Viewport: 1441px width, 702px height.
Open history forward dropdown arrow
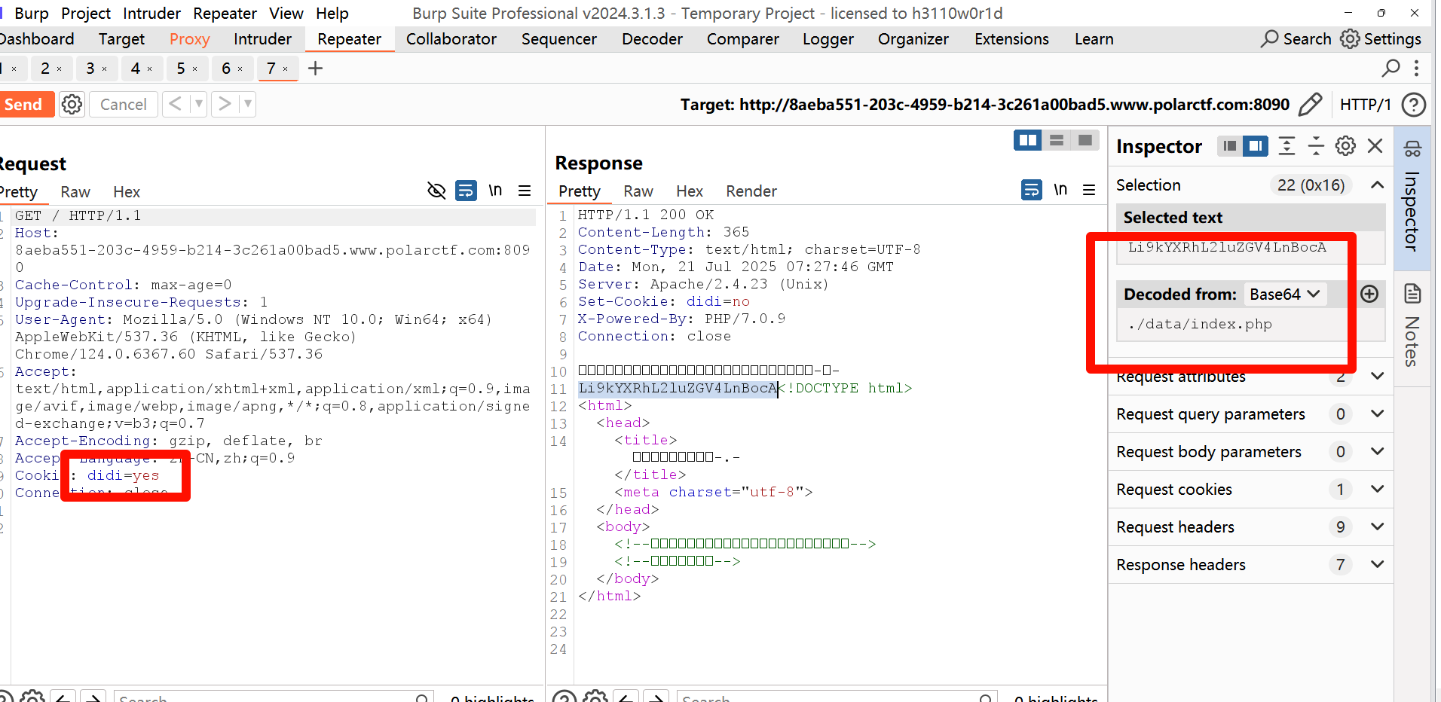click(x=247, y=104)
